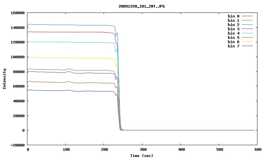Click the 140000 y-axis tick label
Screen dimensions: 264x158
pos(17,28)
